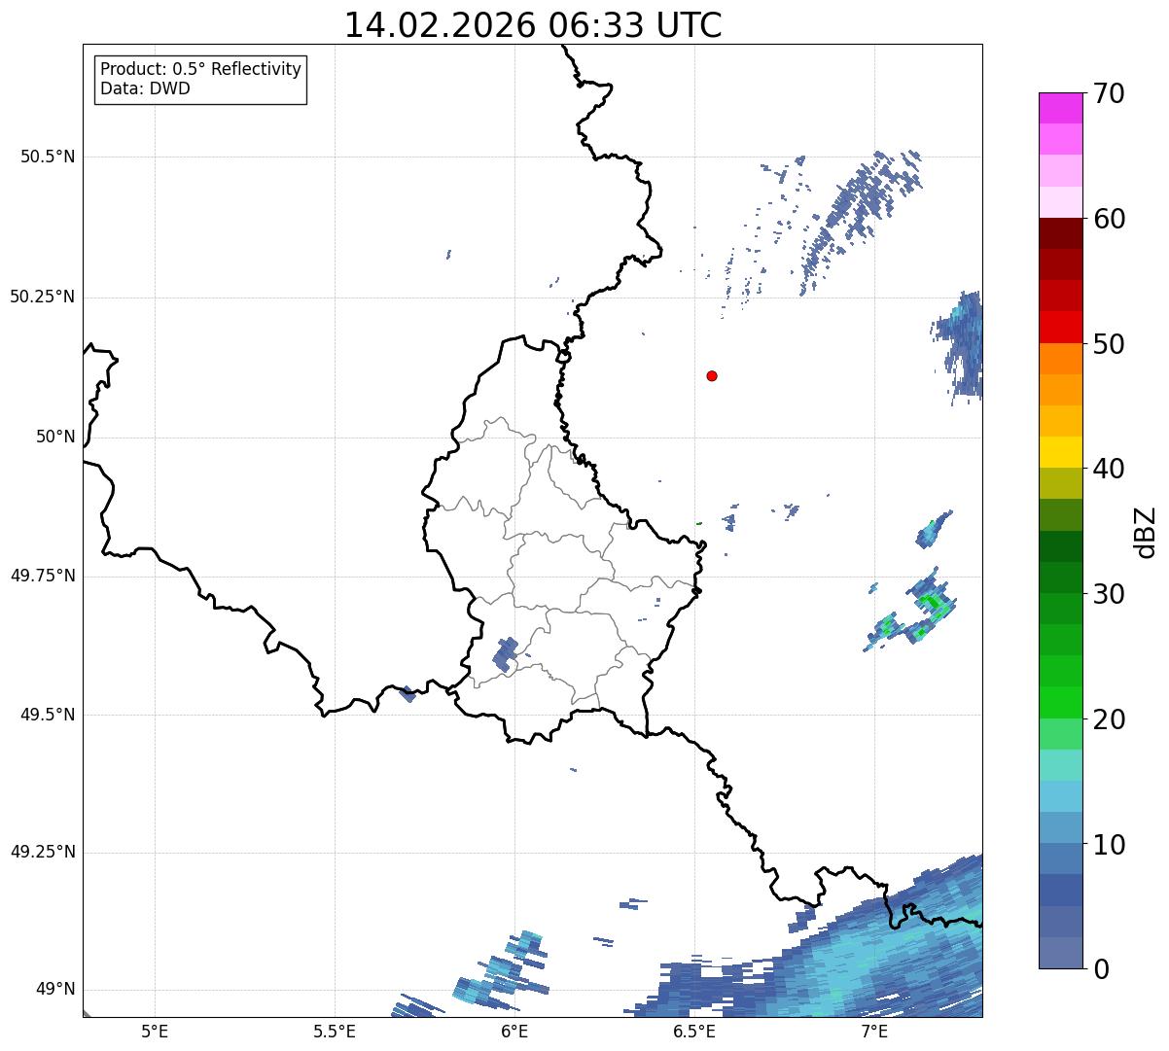Click the latitude label '50.25°N'

tap(43, 297)
